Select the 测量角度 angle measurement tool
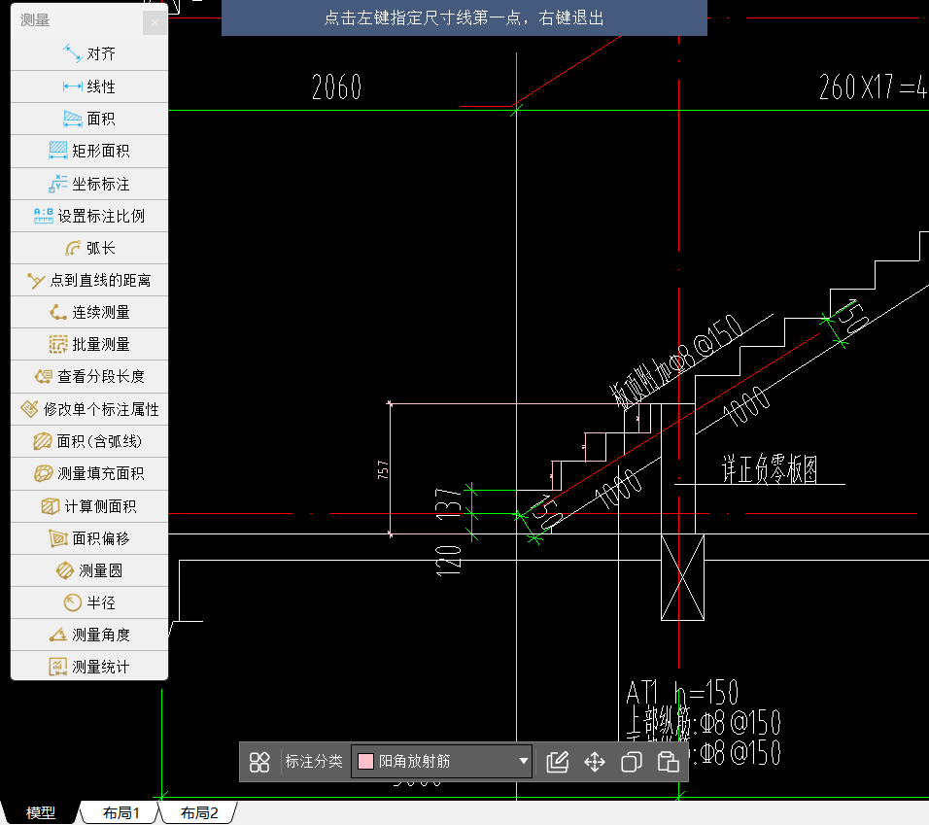This screenshot has height=825, width=929. click(x=89, y=635)
